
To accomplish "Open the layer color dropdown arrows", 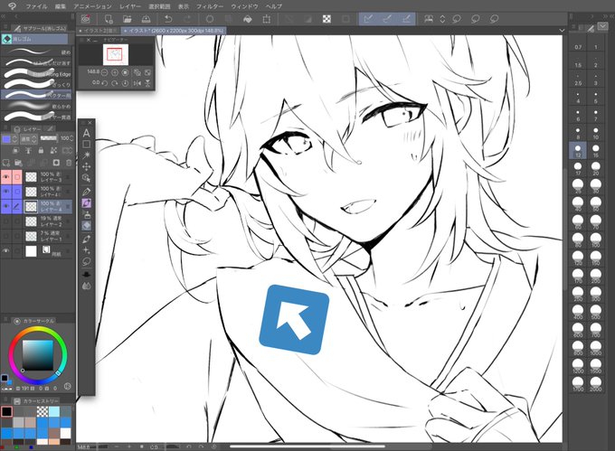I will coord(14,138).
